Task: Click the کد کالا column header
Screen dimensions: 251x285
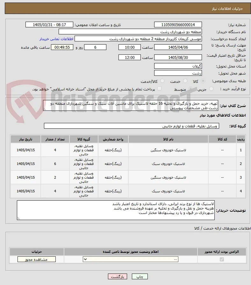Action: pyautogui.click(x=222, y=139)
